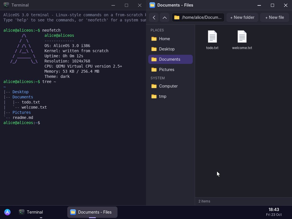The height and width of the screenshot is (219, 292).
Task: Click the Files window title icon
Action: 152,5
